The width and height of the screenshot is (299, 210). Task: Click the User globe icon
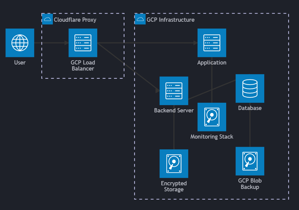tap(20, 43)
